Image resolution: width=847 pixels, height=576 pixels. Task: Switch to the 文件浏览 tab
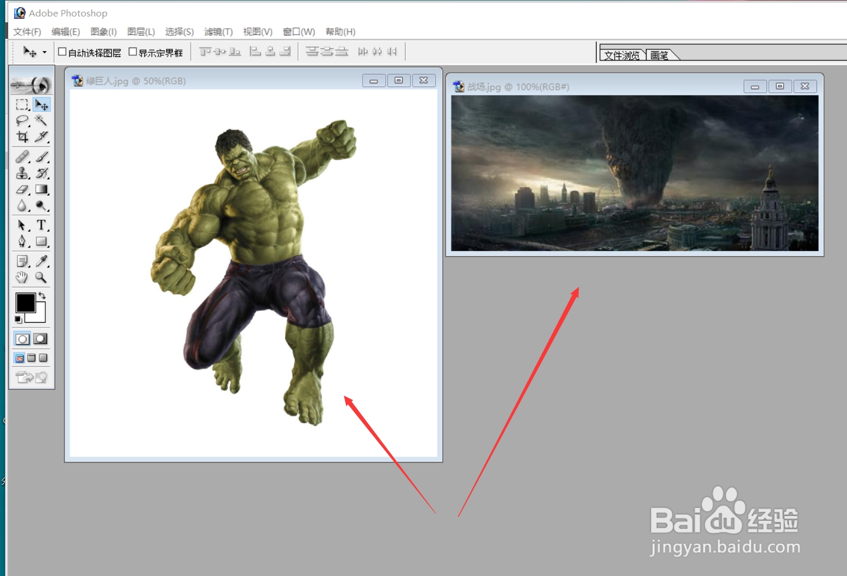[622, 55]
